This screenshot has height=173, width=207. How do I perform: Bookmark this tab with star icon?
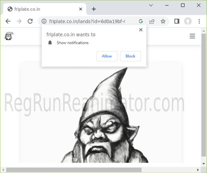163,21
